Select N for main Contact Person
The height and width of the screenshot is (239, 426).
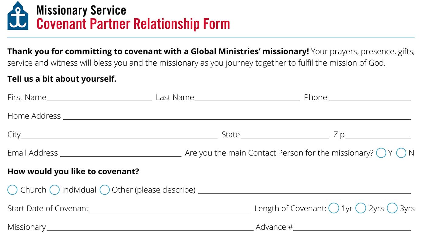pyautogui.click(x=401, y=153)
